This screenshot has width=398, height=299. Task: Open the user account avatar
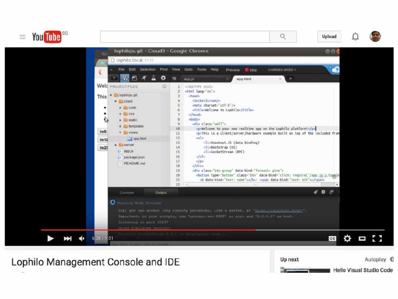(375, 37)
